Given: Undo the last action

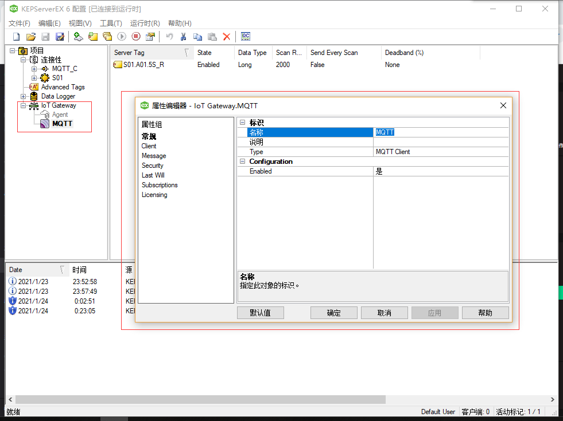Looking at the screenshot, I should [x=169, y=37].
